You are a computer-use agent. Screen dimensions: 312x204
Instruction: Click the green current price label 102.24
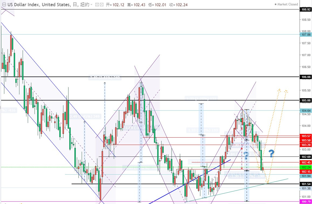(x=306, y=167)
